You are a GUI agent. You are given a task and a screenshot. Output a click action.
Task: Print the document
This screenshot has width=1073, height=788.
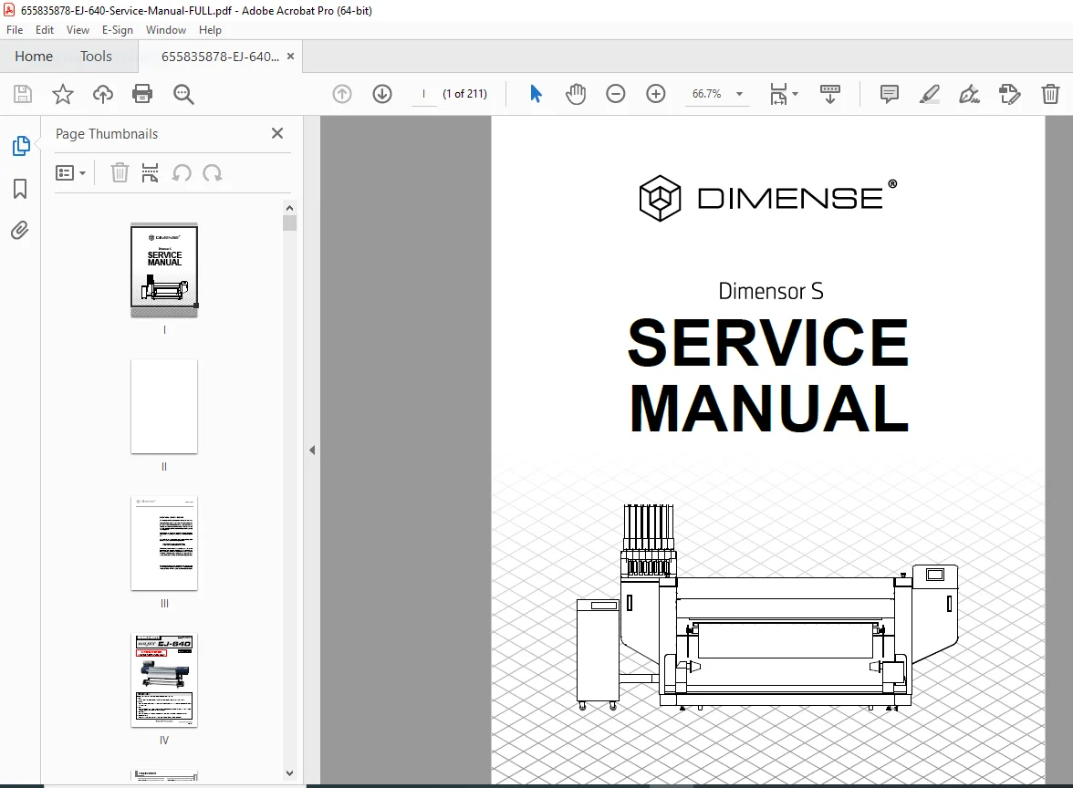click(x=142, y=94)
